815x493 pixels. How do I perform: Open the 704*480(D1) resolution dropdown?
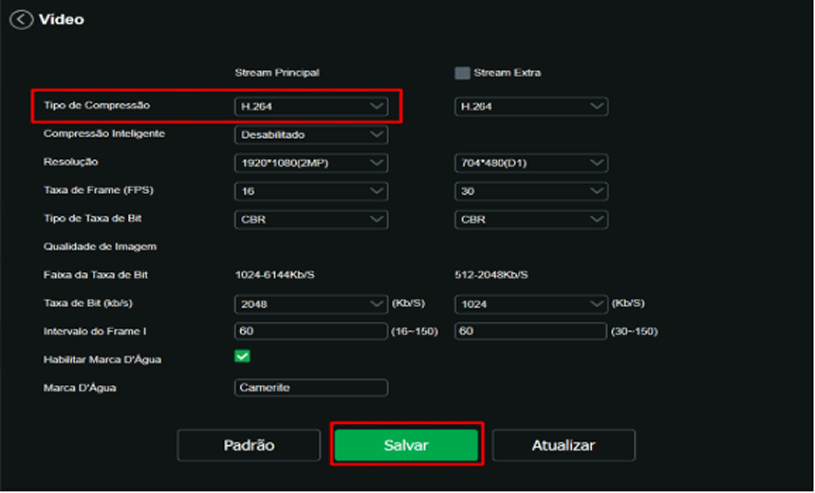[531, 163]
